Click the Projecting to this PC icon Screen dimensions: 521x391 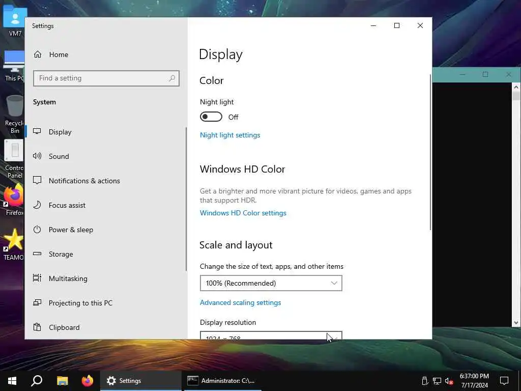[x=37, y=302]
